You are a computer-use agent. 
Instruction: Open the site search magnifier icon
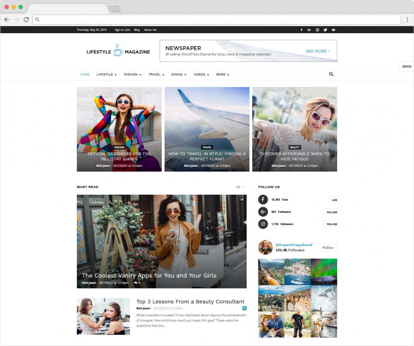(331, 74)
